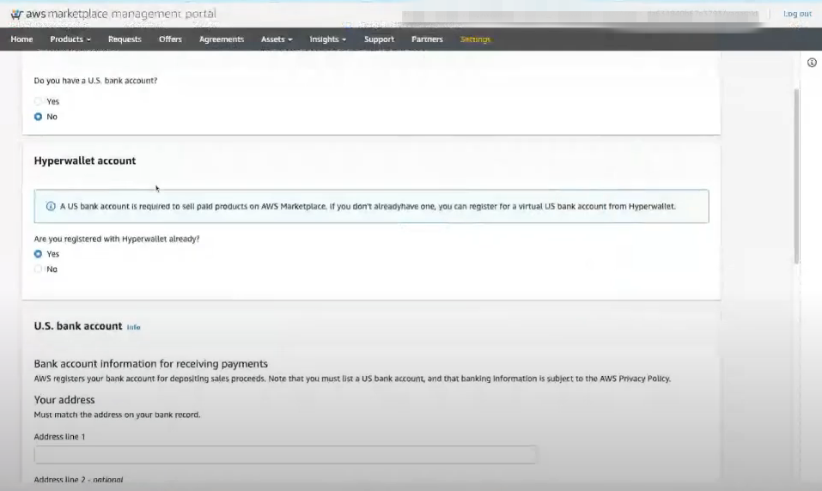Choose No for registered with Hyperwallet
The height and width of the screenshot is (491, 822).
[x=39, y=270]
